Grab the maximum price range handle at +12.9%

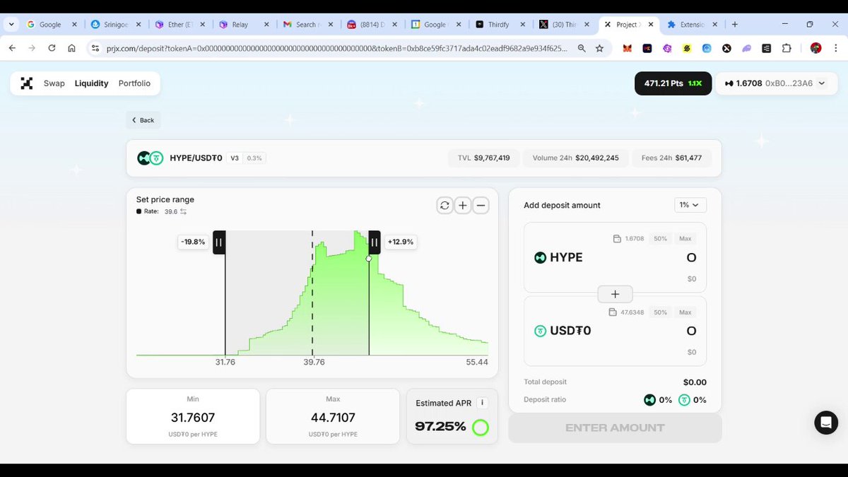[x=375, y=242]
